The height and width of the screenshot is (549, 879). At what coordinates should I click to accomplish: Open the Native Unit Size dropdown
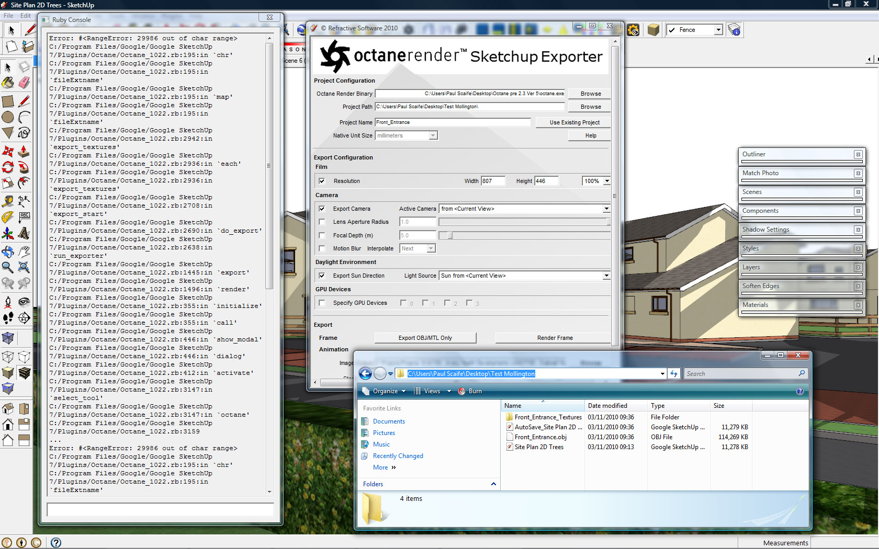click(433, 135)
